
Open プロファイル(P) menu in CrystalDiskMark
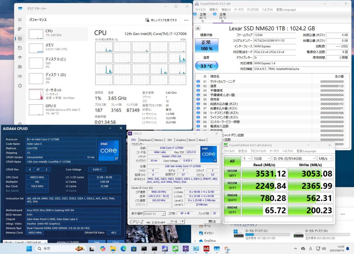pyautogui.click(x=259, y=151)
